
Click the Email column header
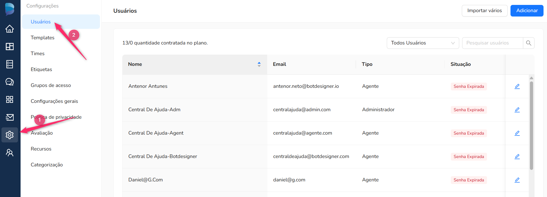(x=311, y=64)
